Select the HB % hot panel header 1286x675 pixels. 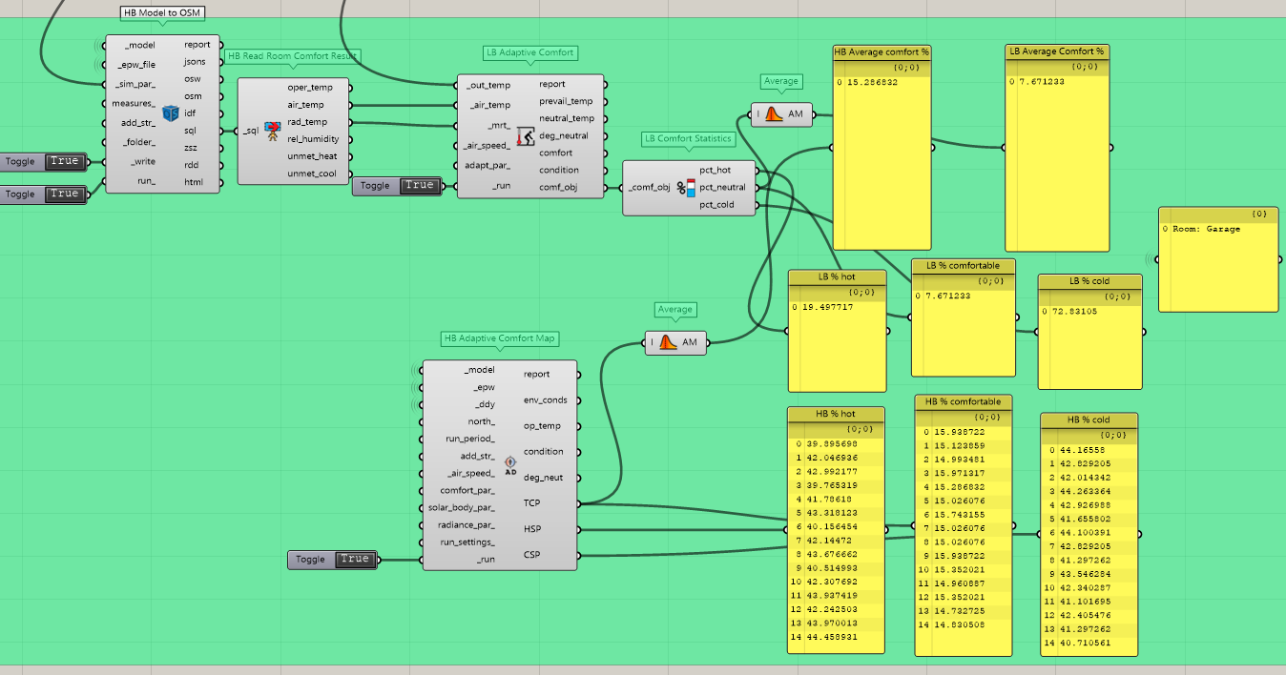pyautogui.click(x=836, y=415)
